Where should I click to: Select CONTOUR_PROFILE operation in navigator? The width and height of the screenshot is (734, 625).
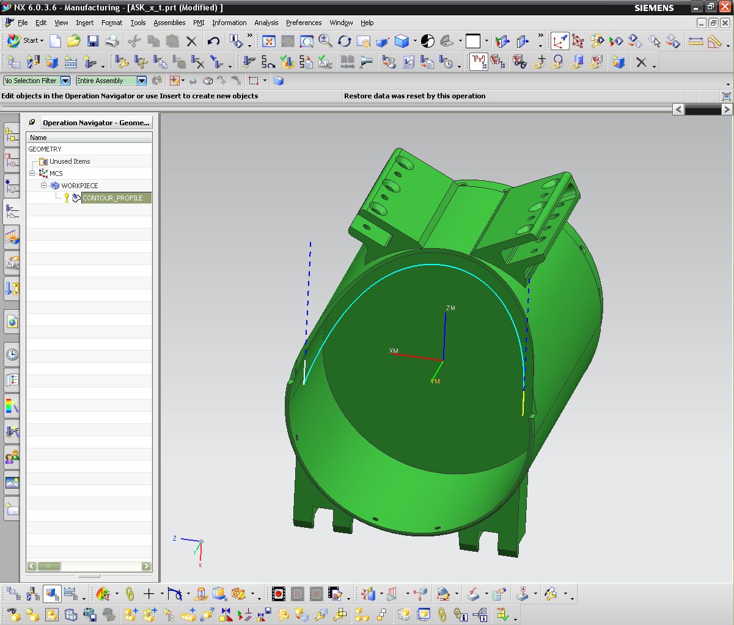tap(112, 198)
